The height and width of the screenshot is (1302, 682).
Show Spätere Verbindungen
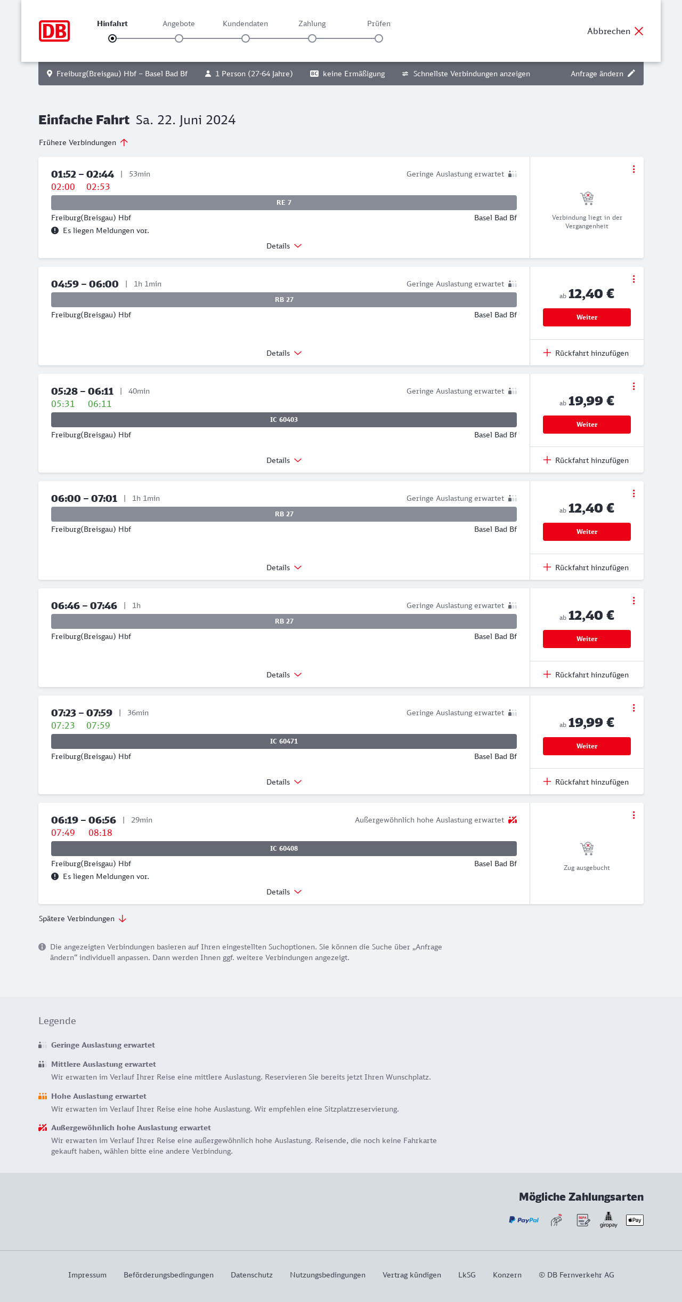82,918
